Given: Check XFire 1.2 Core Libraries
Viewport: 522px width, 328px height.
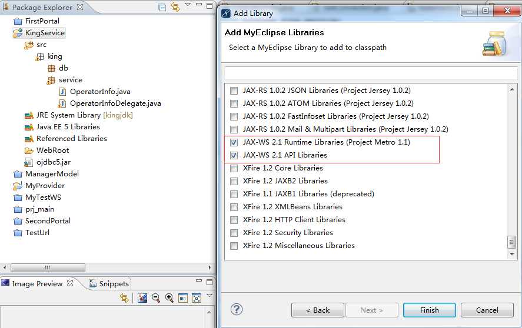Looking at the screenshot, I should (234, 168).
